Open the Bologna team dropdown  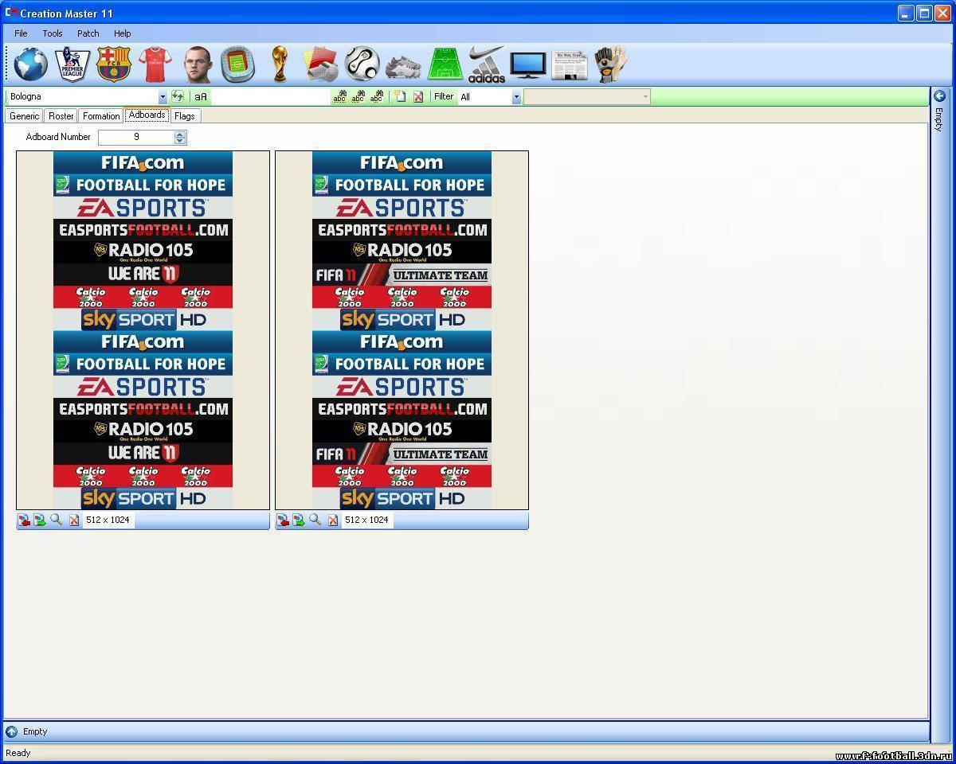click(x=163, y=97)
